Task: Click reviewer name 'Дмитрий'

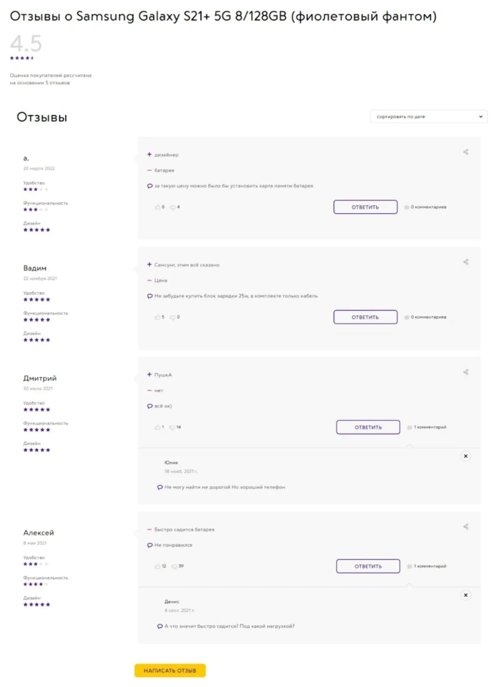Action: coord(40,378)
